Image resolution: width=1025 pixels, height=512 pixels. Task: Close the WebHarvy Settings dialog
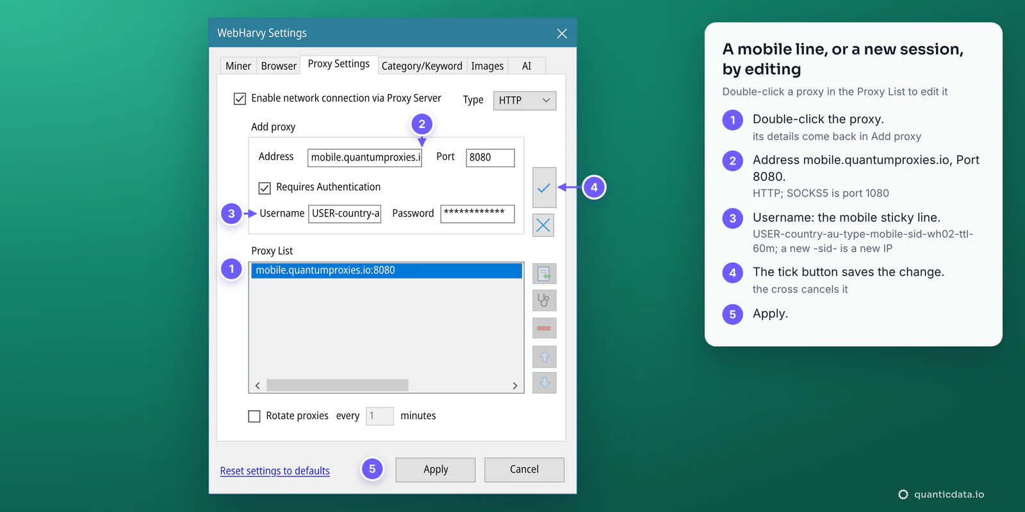562,33
